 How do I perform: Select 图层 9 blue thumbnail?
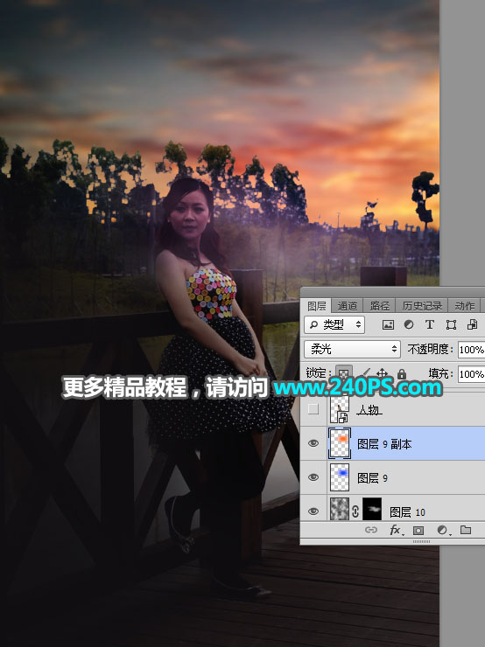(340, 477)
